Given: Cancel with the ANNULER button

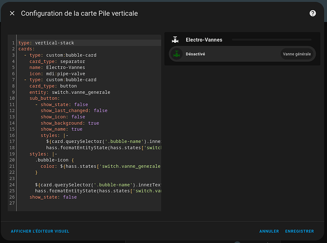Looking at the screenshot, I should tap(269, 231).
